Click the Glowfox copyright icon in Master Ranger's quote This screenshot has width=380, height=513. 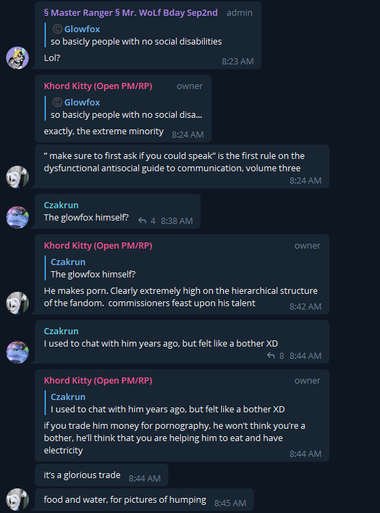58,29
